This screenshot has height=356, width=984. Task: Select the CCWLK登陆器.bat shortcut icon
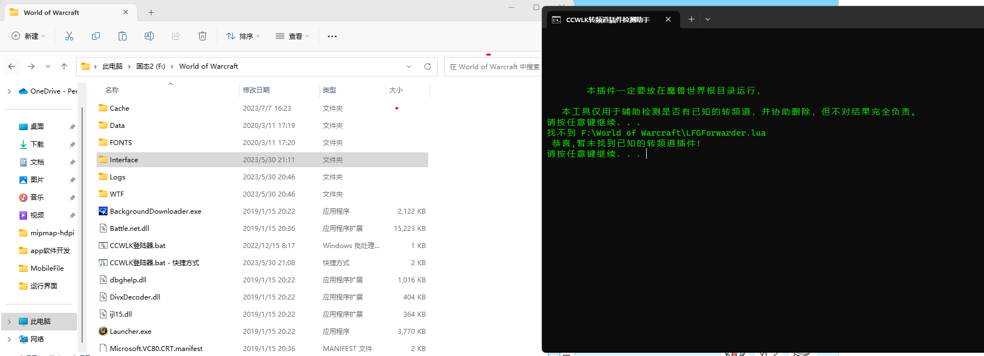(x=103, y=262)
